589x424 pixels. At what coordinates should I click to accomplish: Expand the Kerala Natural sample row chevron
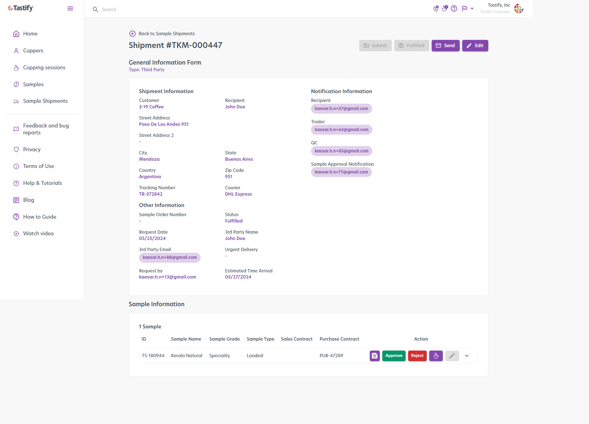pos(467,356)
